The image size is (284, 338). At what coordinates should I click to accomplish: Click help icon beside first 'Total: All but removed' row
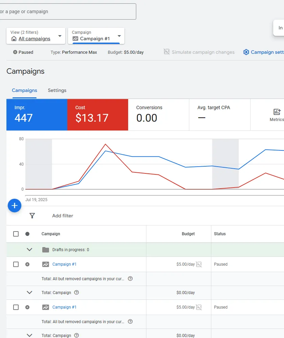tap(130, 279)
